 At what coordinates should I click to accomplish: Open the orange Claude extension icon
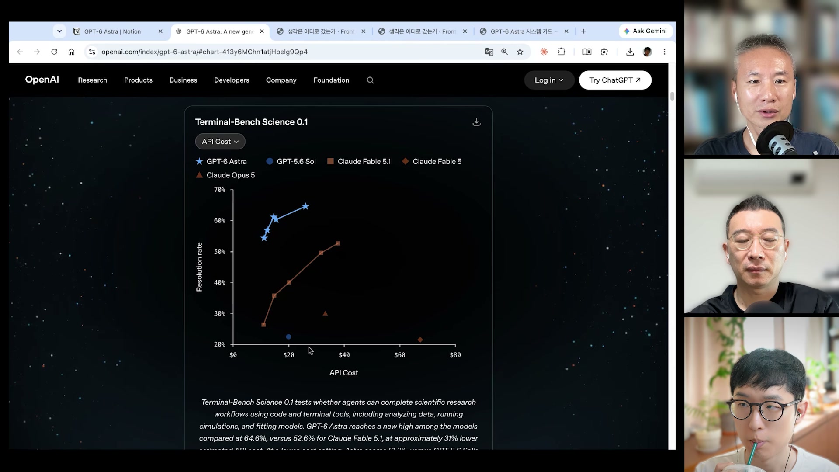click(x=544, y=52)
